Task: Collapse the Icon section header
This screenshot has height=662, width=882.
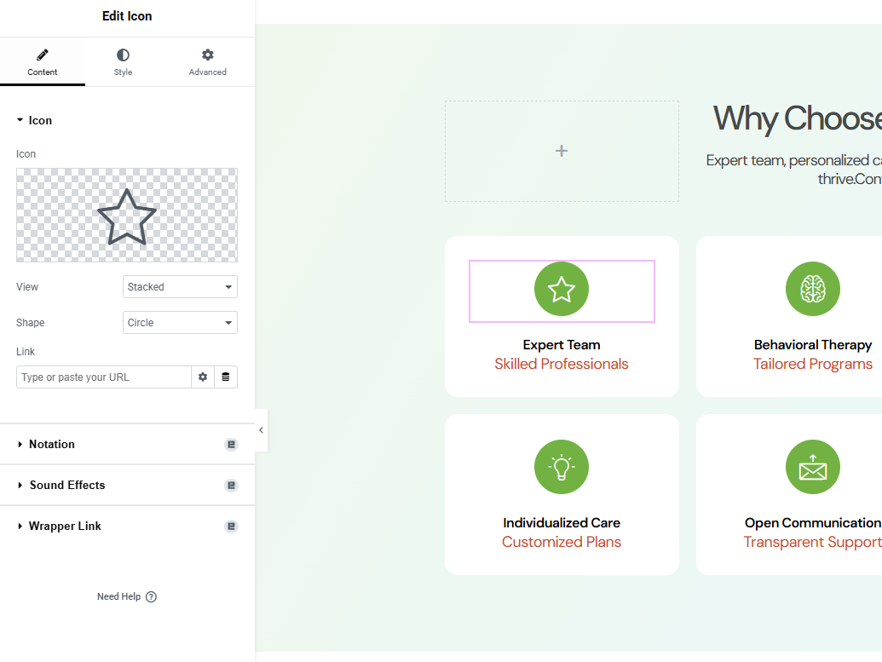Action: (40, 121)
